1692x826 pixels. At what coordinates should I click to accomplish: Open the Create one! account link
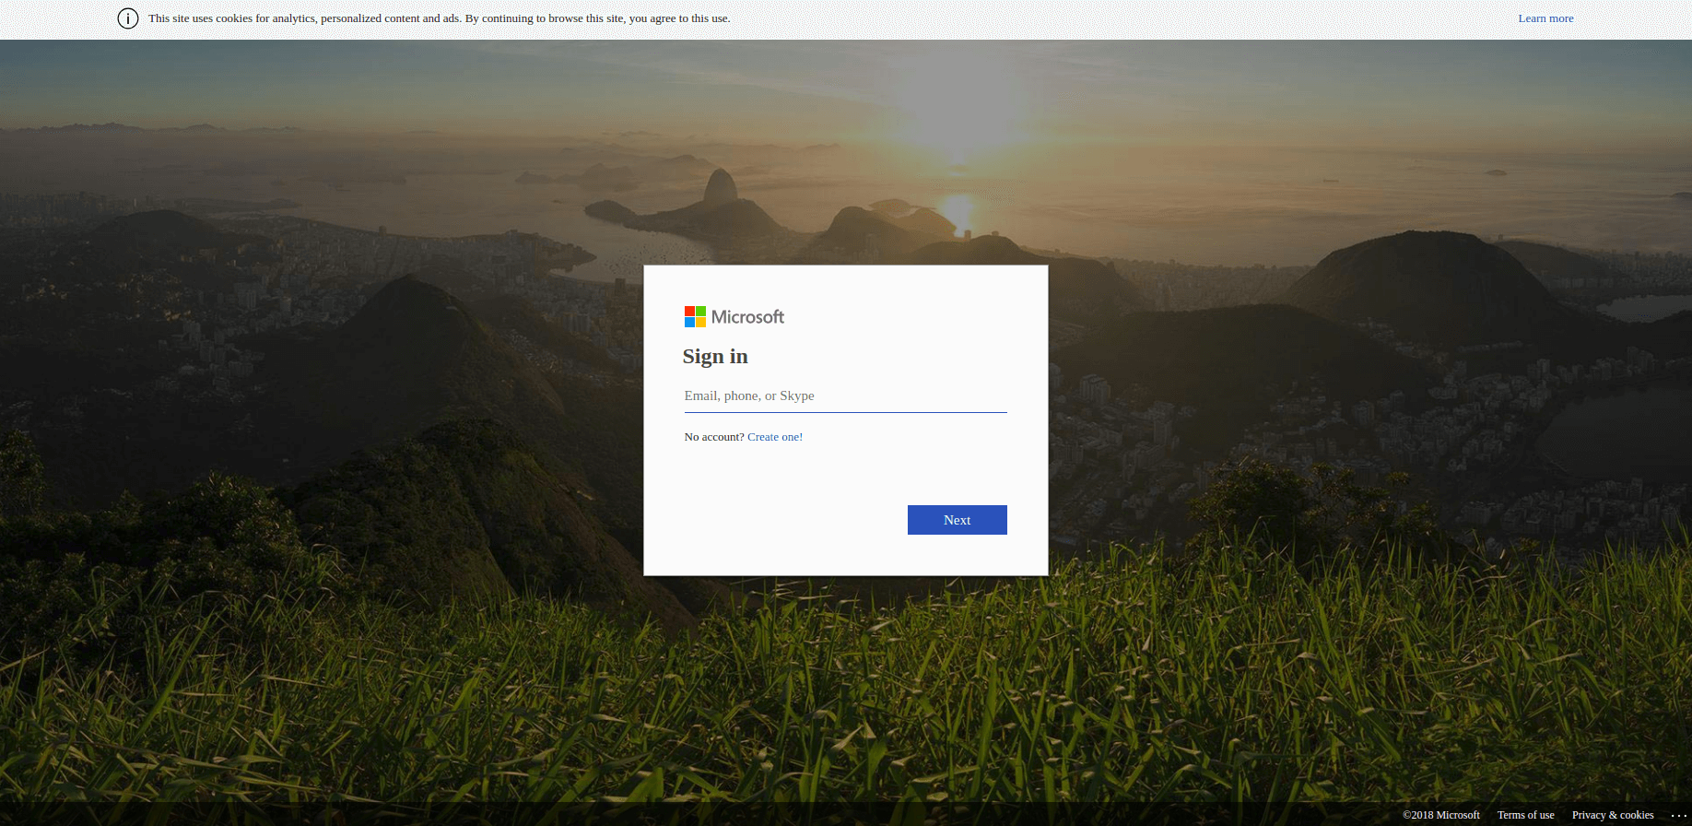pos(775,437)
